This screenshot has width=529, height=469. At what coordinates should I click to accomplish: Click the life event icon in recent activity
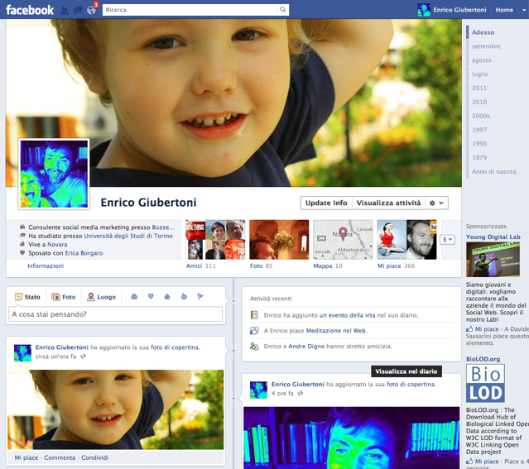pos(254,315)
